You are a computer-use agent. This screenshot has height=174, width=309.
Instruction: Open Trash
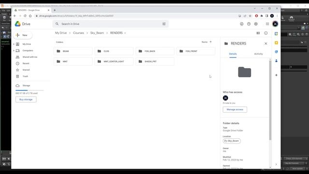25,76
